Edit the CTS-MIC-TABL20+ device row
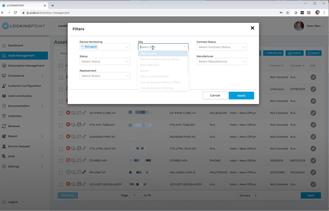329x211 pixels. (313, 125)
